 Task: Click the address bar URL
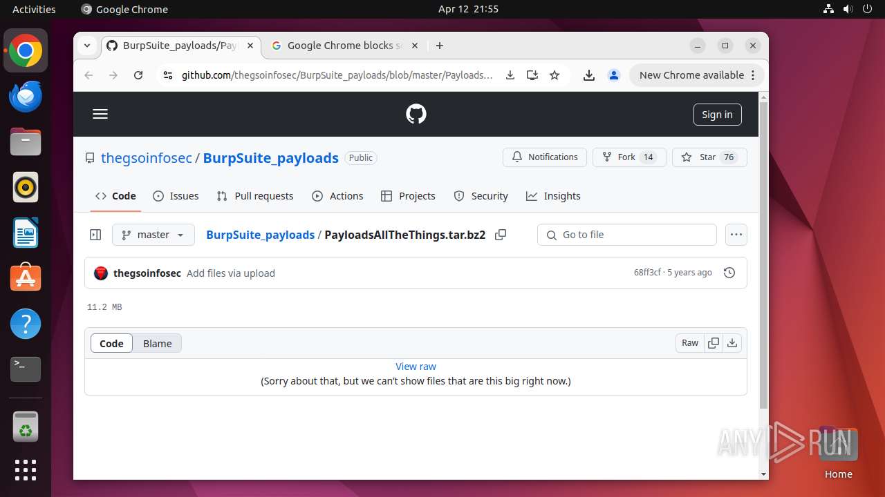[337, 75]
